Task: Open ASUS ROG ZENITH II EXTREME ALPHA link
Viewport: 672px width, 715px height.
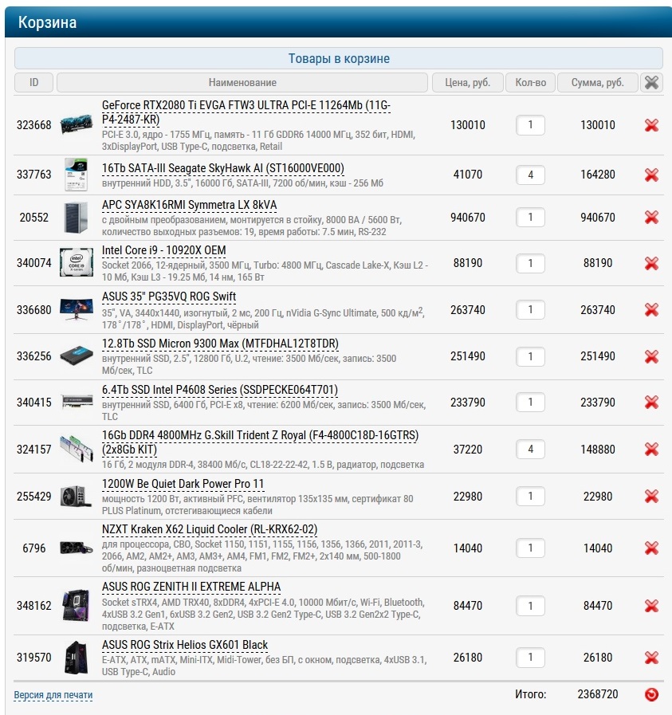Action: coord(191,587)
